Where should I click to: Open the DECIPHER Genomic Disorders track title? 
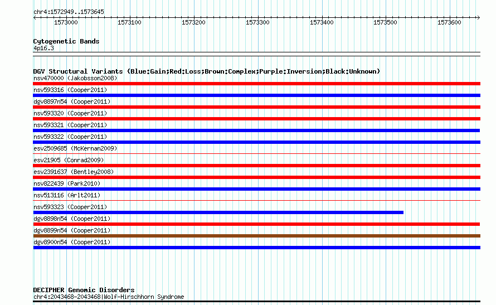(x=84, y=290)
